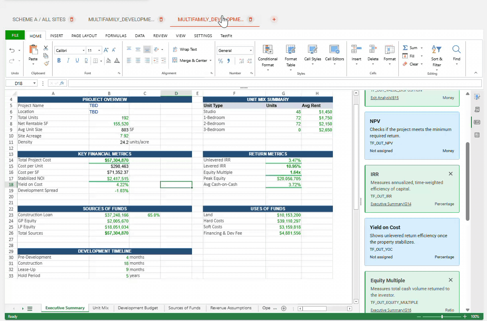The height and width of the screenshot is (321, 487).
Task: Open the font size 11 dropdown
Action: click(x=100, y=51)
